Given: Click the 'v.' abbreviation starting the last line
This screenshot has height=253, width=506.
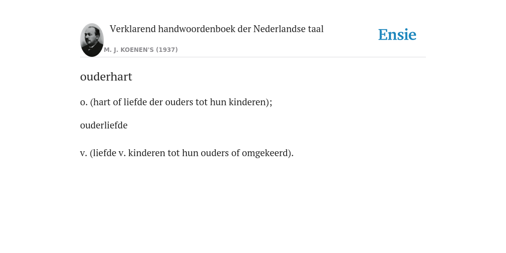Looking at the screenshot, I should (84, 153).
